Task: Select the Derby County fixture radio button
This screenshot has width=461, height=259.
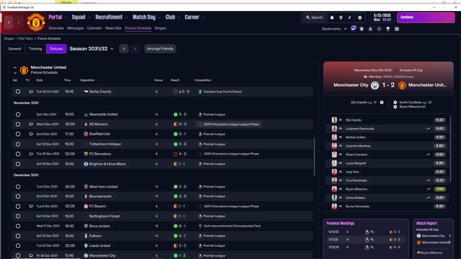Action: point(18,92)
